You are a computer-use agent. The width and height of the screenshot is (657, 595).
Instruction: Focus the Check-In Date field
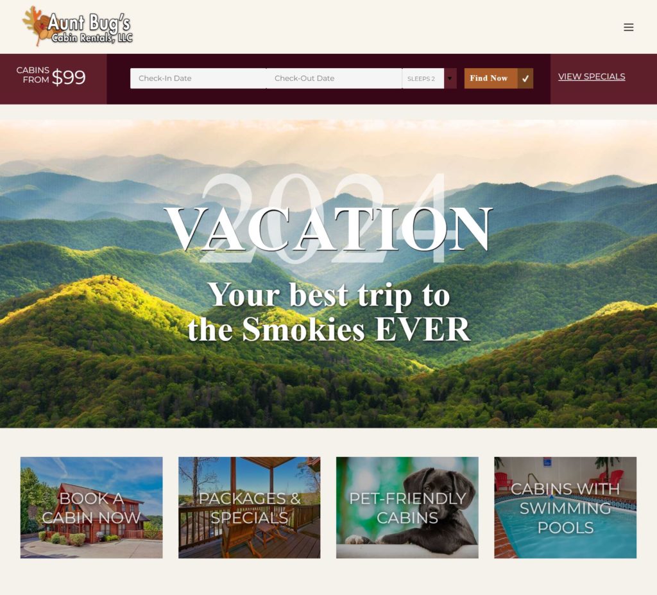(198, 78)
